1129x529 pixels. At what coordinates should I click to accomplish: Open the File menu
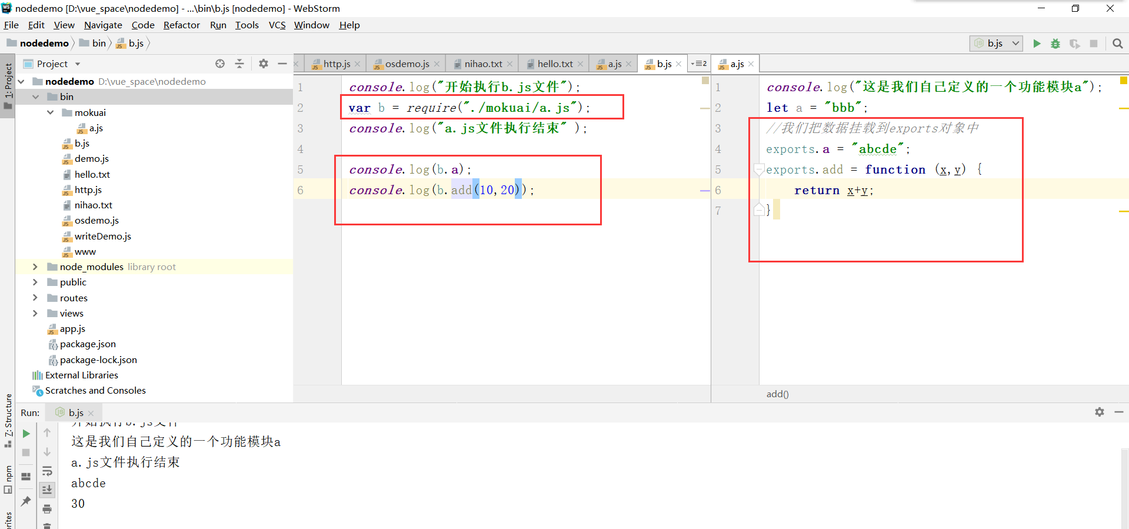point(11,25)
